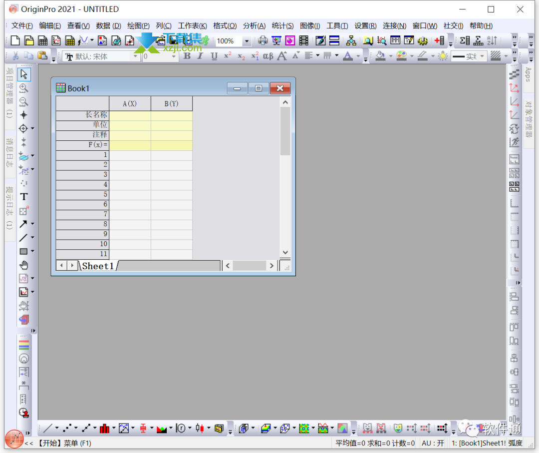Click the 长名称 row label
This screenshot has height=453, width=539.
82,114
